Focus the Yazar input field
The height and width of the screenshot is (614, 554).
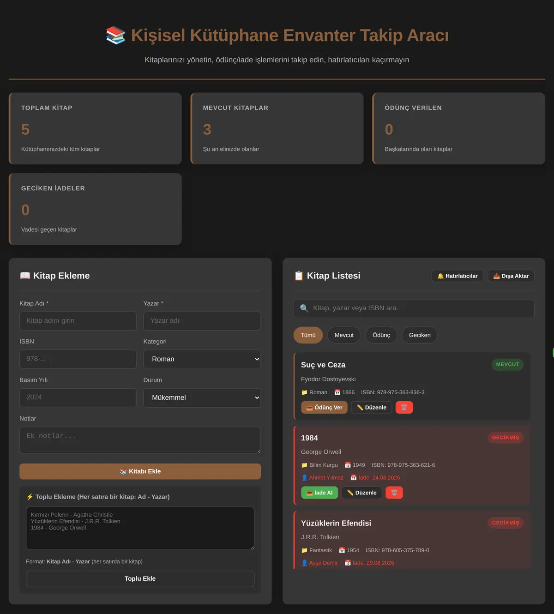click(202, 321)
